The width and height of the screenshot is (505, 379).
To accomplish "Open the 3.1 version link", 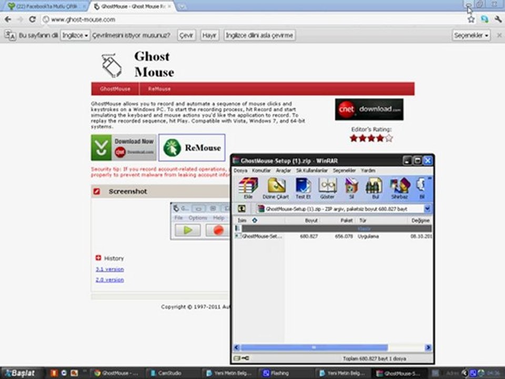I will 109,269.
